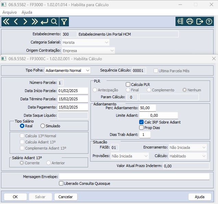Click Número Parcela field
Screen dimensions: 218x204
pos(61,82)
